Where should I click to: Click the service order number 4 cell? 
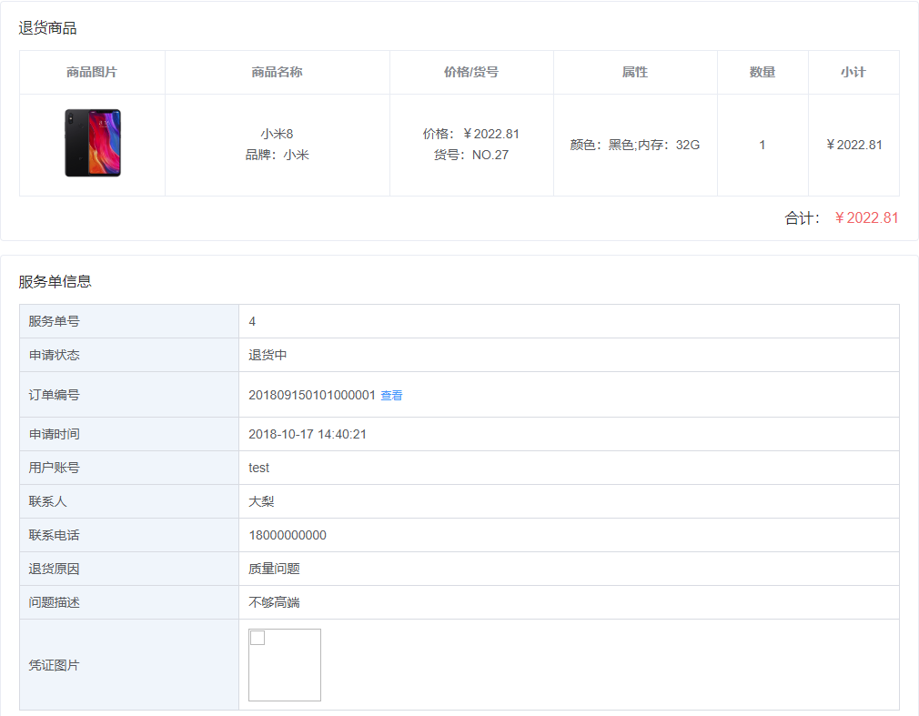coord(252,320)
